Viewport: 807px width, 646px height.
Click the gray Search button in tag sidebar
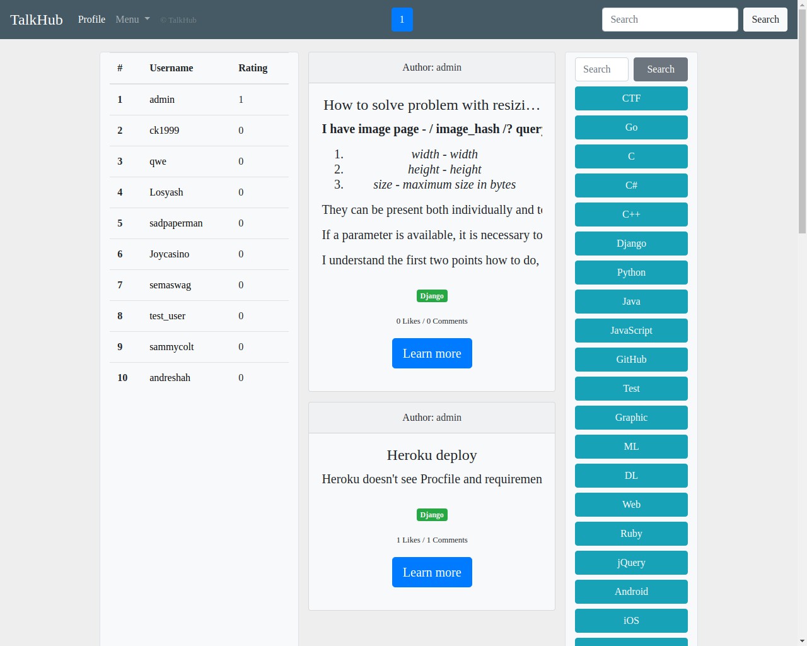[660, 69]
